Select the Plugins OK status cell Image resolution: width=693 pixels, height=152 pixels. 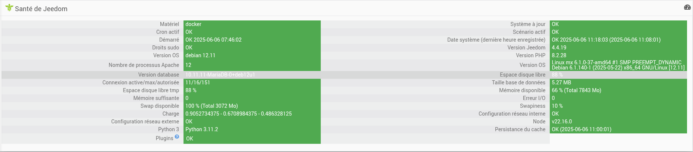coord(252,139)
